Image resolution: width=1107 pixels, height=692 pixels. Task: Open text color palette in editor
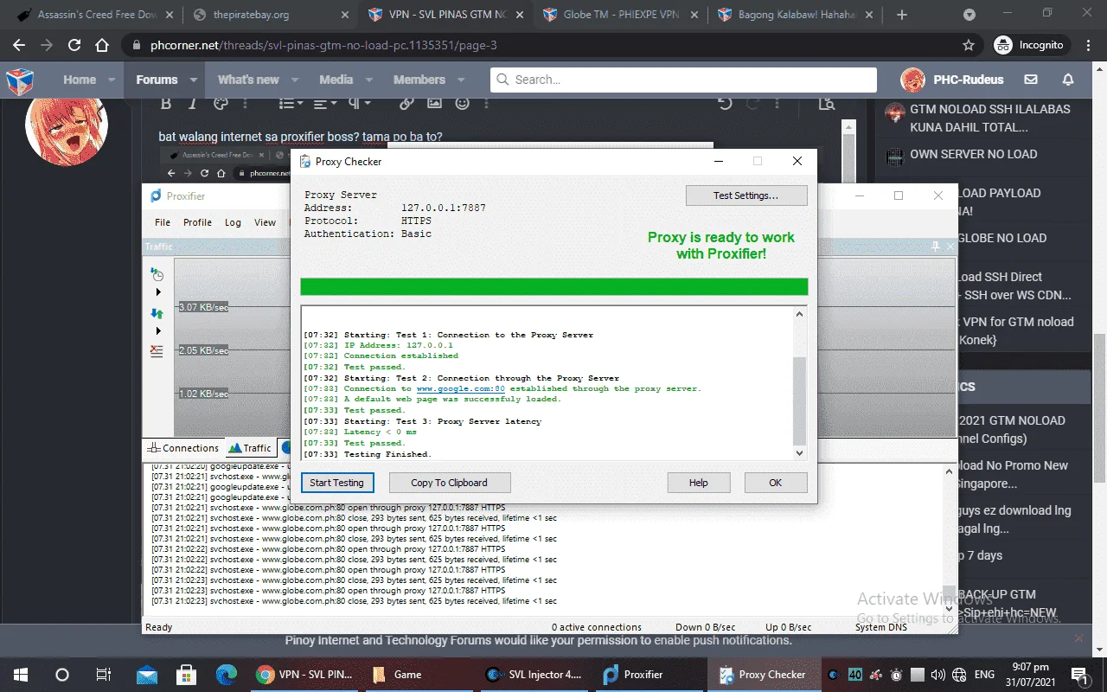coord(220,104)
